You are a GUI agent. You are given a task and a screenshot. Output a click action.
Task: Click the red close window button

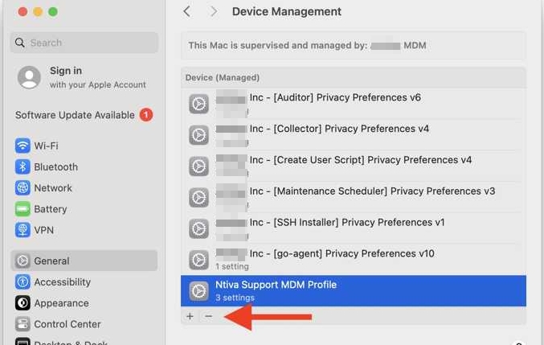click(22, 12)
